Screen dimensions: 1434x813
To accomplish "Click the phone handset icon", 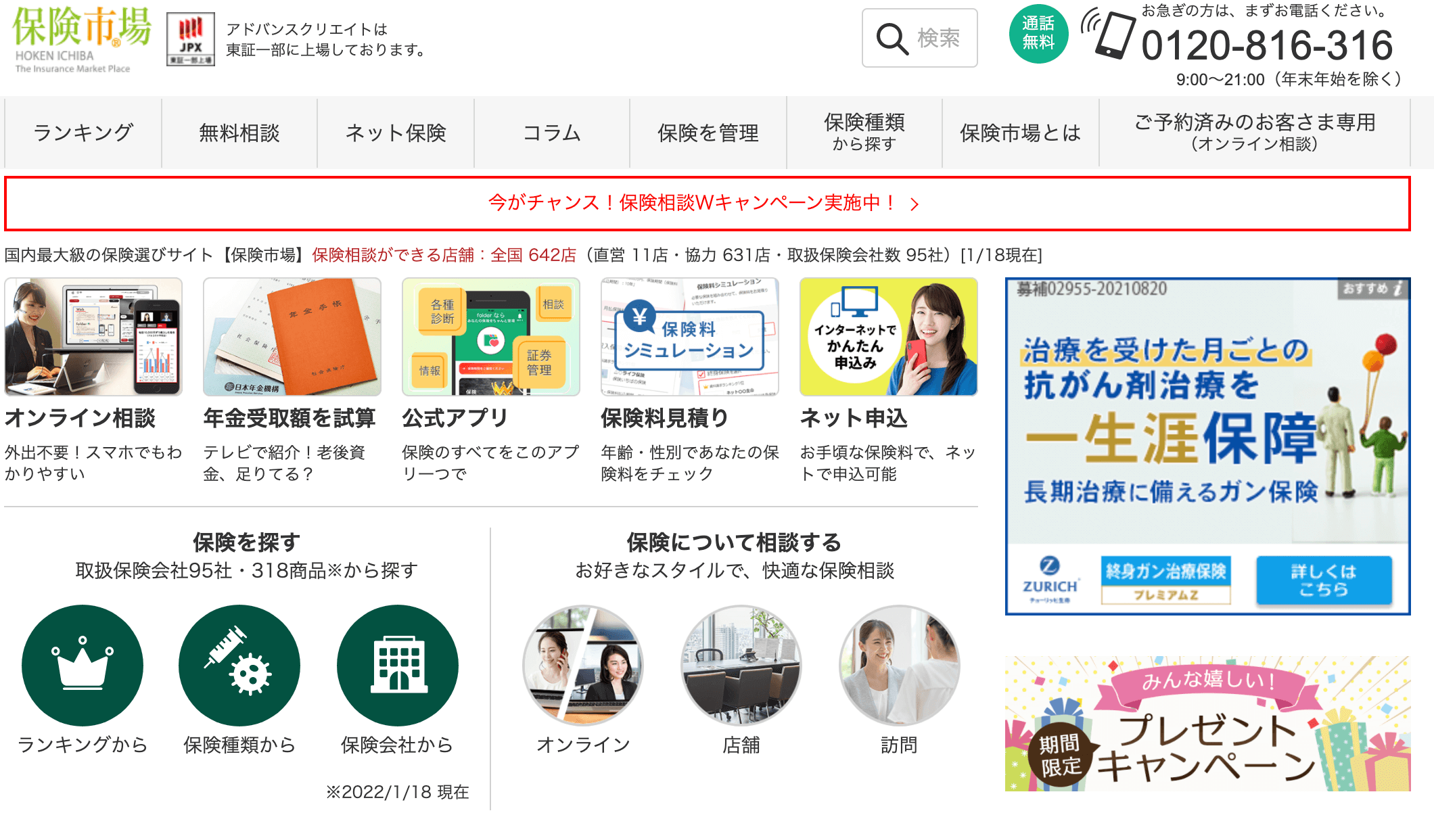I will (x=1109, y=32).
